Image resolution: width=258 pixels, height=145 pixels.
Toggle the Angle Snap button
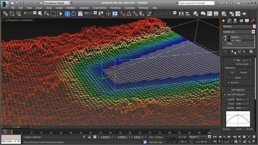129,14
